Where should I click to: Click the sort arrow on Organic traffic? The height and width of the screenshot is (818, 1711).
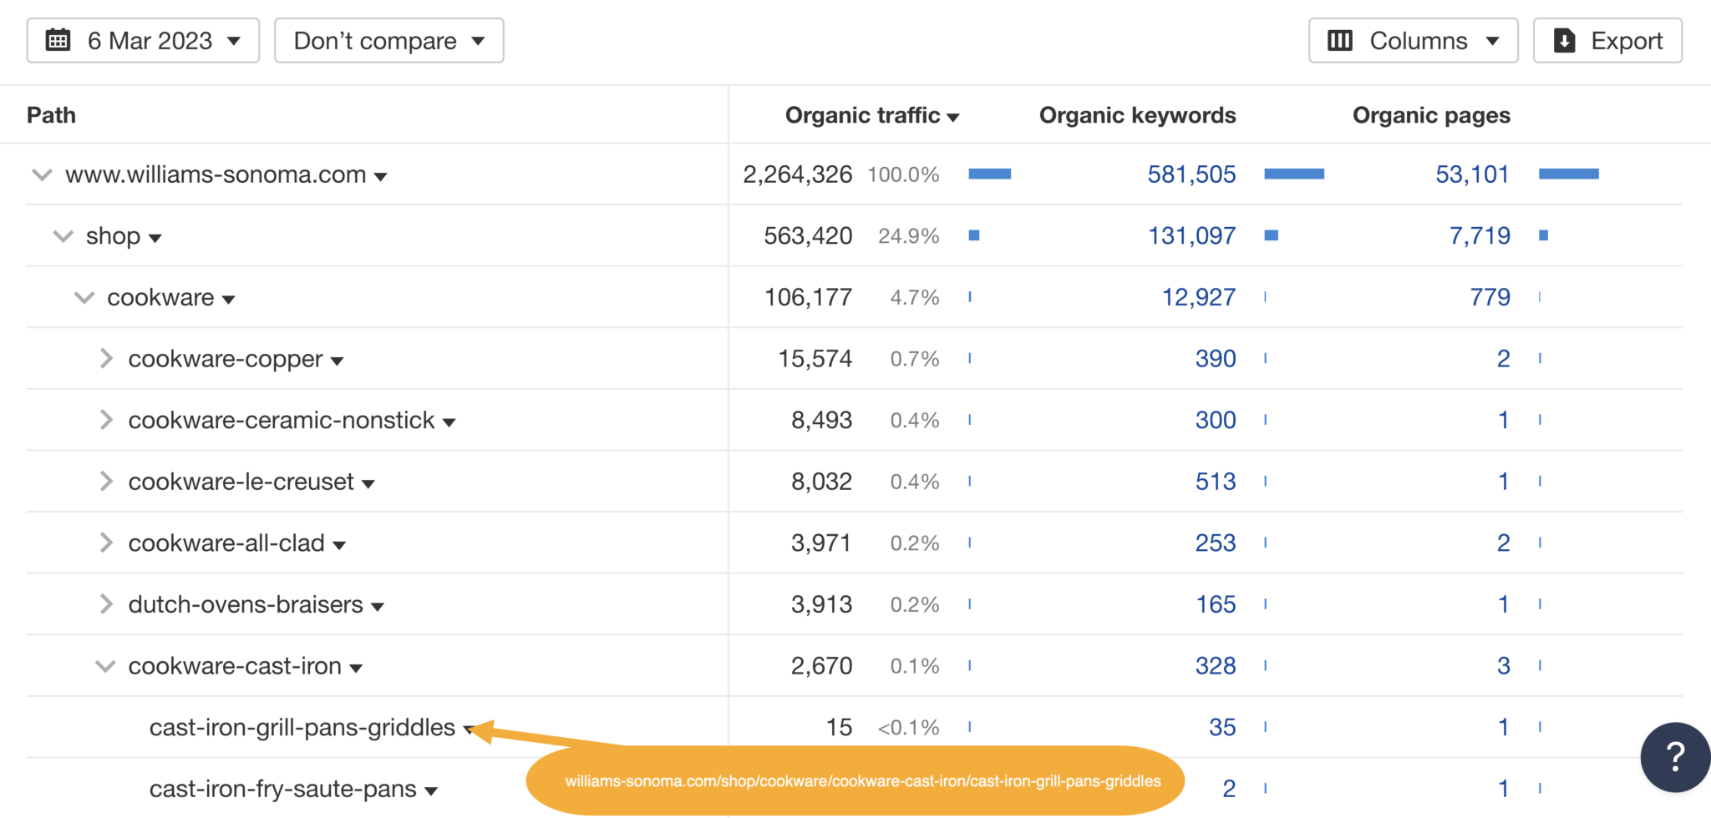955,117
